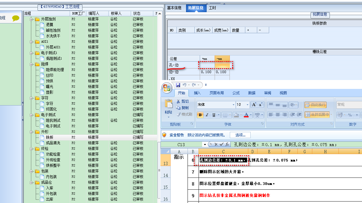Open the 公式 ribbon tab
Screen dimensions: 362x203
[236, 93]
